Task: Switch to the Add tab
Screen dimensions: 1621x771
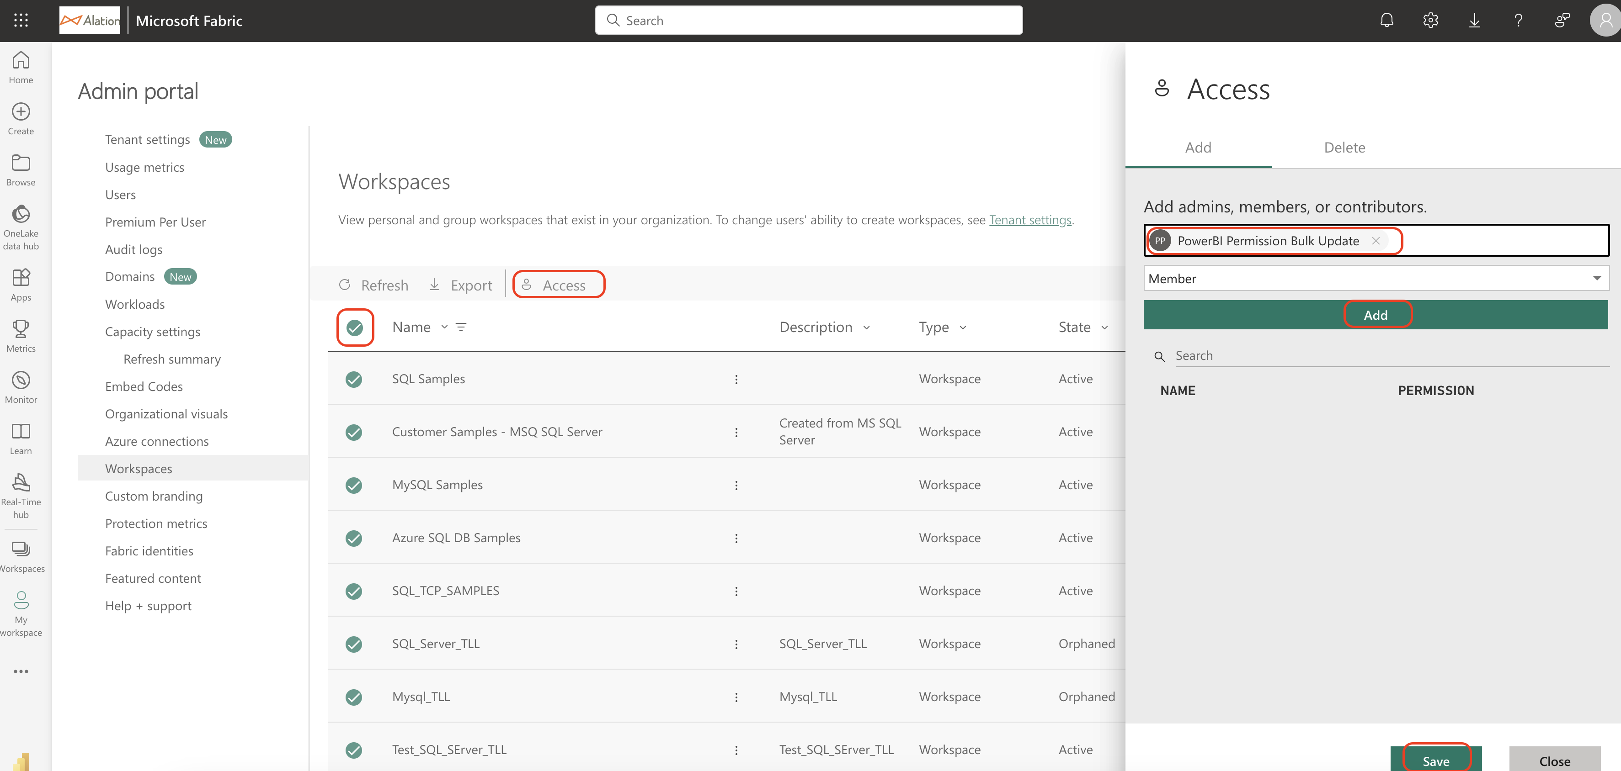Action: [1198, 147]
